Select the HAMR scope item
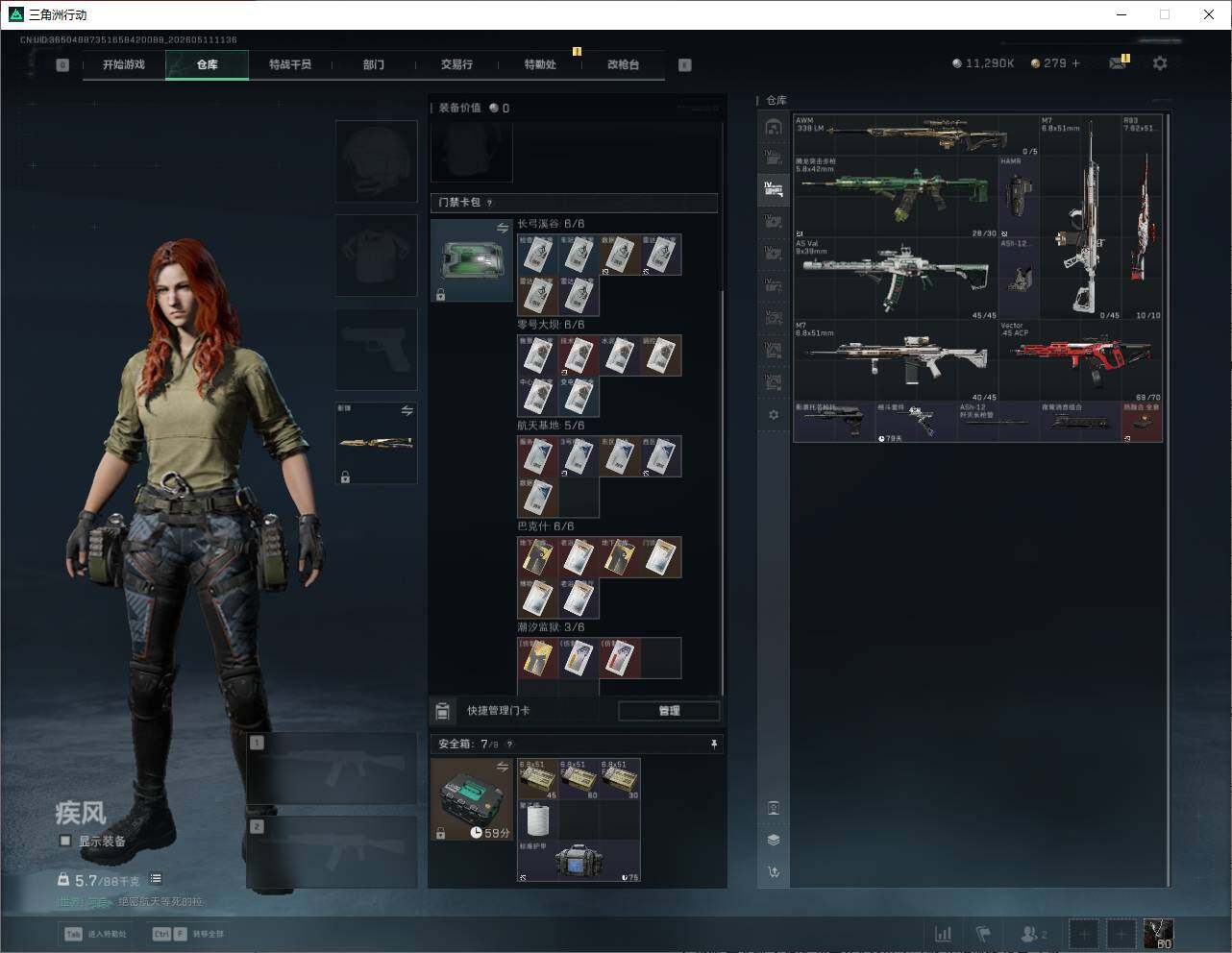This screenshot has height=953, width=1232. pos(1019,197)
